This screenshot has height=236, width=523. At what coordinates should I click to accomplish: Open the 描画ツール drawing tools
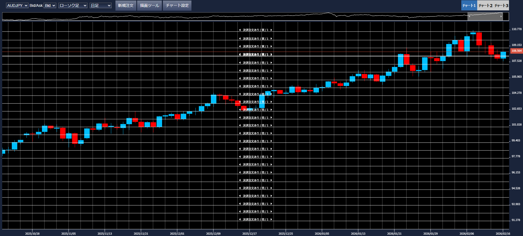pyautogui.click(x=149, y=5)
